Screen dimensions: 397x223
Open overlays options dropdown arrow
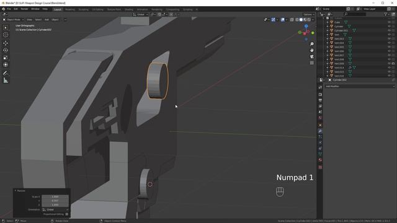click(287, 19)
